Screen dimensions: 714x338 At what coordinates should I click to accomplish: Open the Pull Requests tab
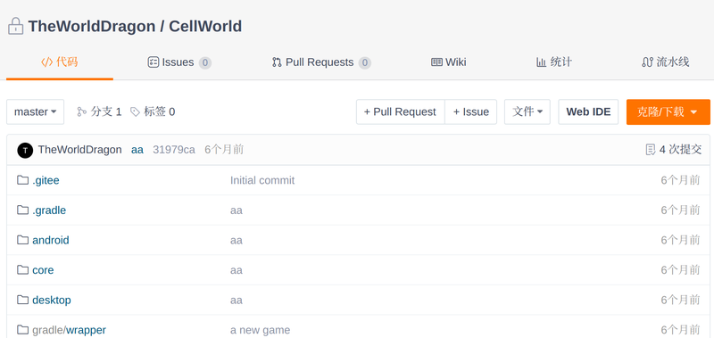pos(321,62)
